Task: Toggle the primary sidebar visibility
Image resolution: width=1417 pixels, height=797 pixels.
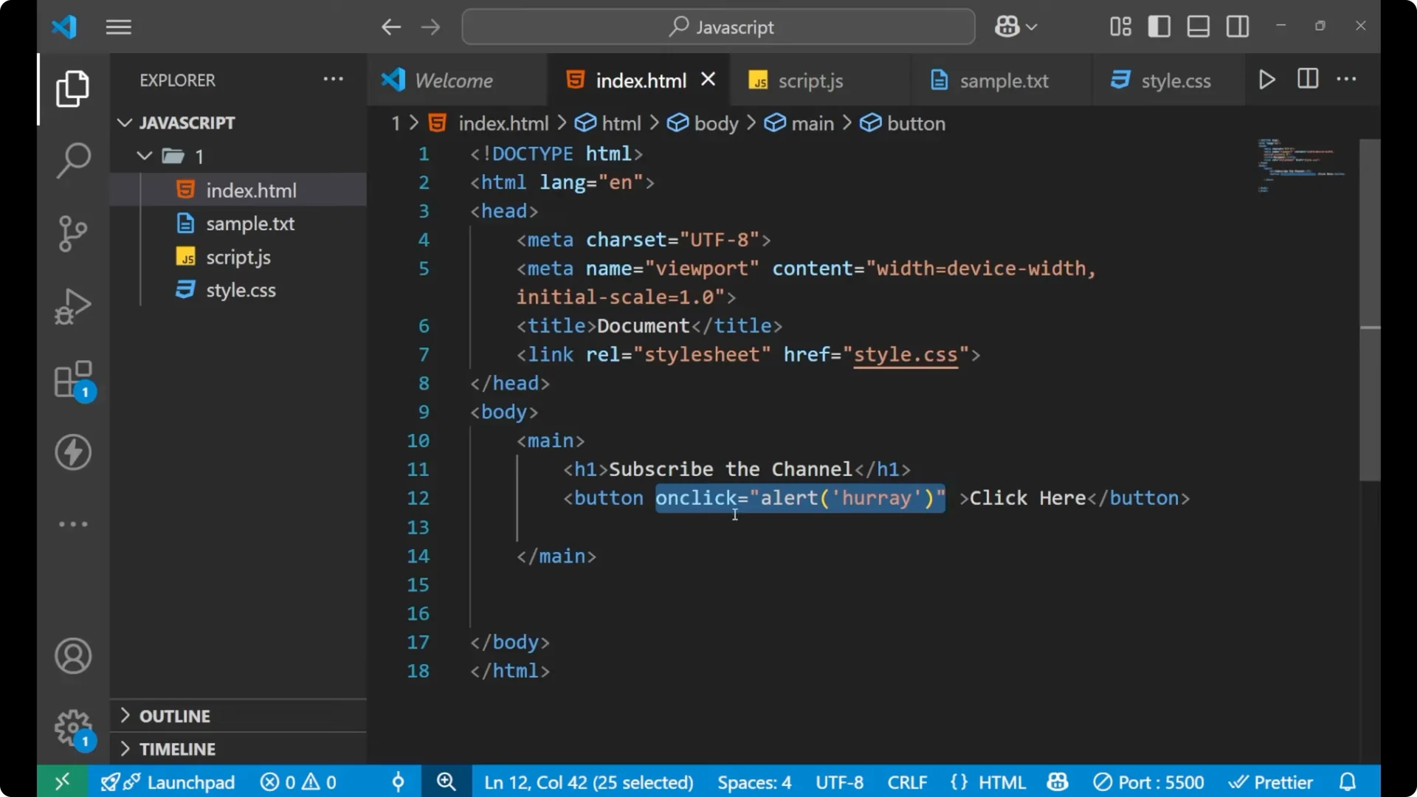Action: 1159,27
